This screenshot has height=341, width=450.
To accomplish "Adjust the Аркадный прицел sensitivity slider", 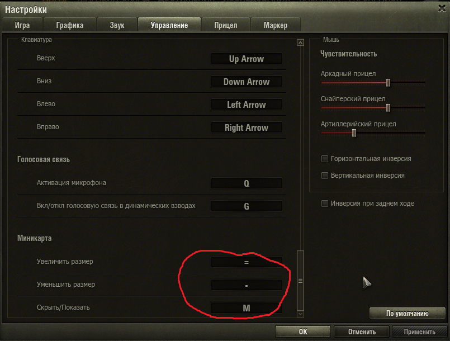I will click(x=388, y=82).
